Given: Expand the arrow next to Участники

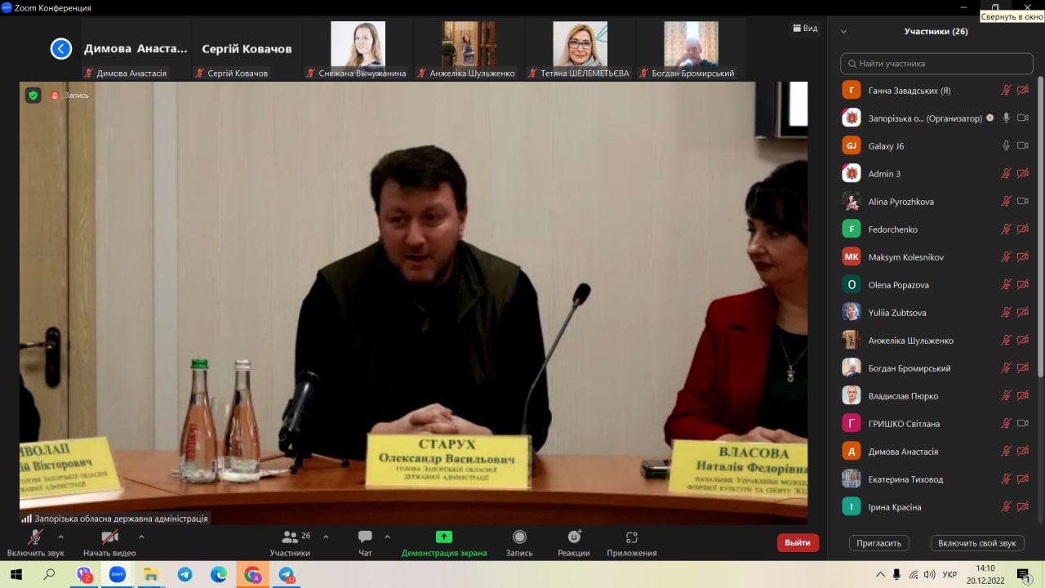Looking at the screenshot, I should point(326,537).
